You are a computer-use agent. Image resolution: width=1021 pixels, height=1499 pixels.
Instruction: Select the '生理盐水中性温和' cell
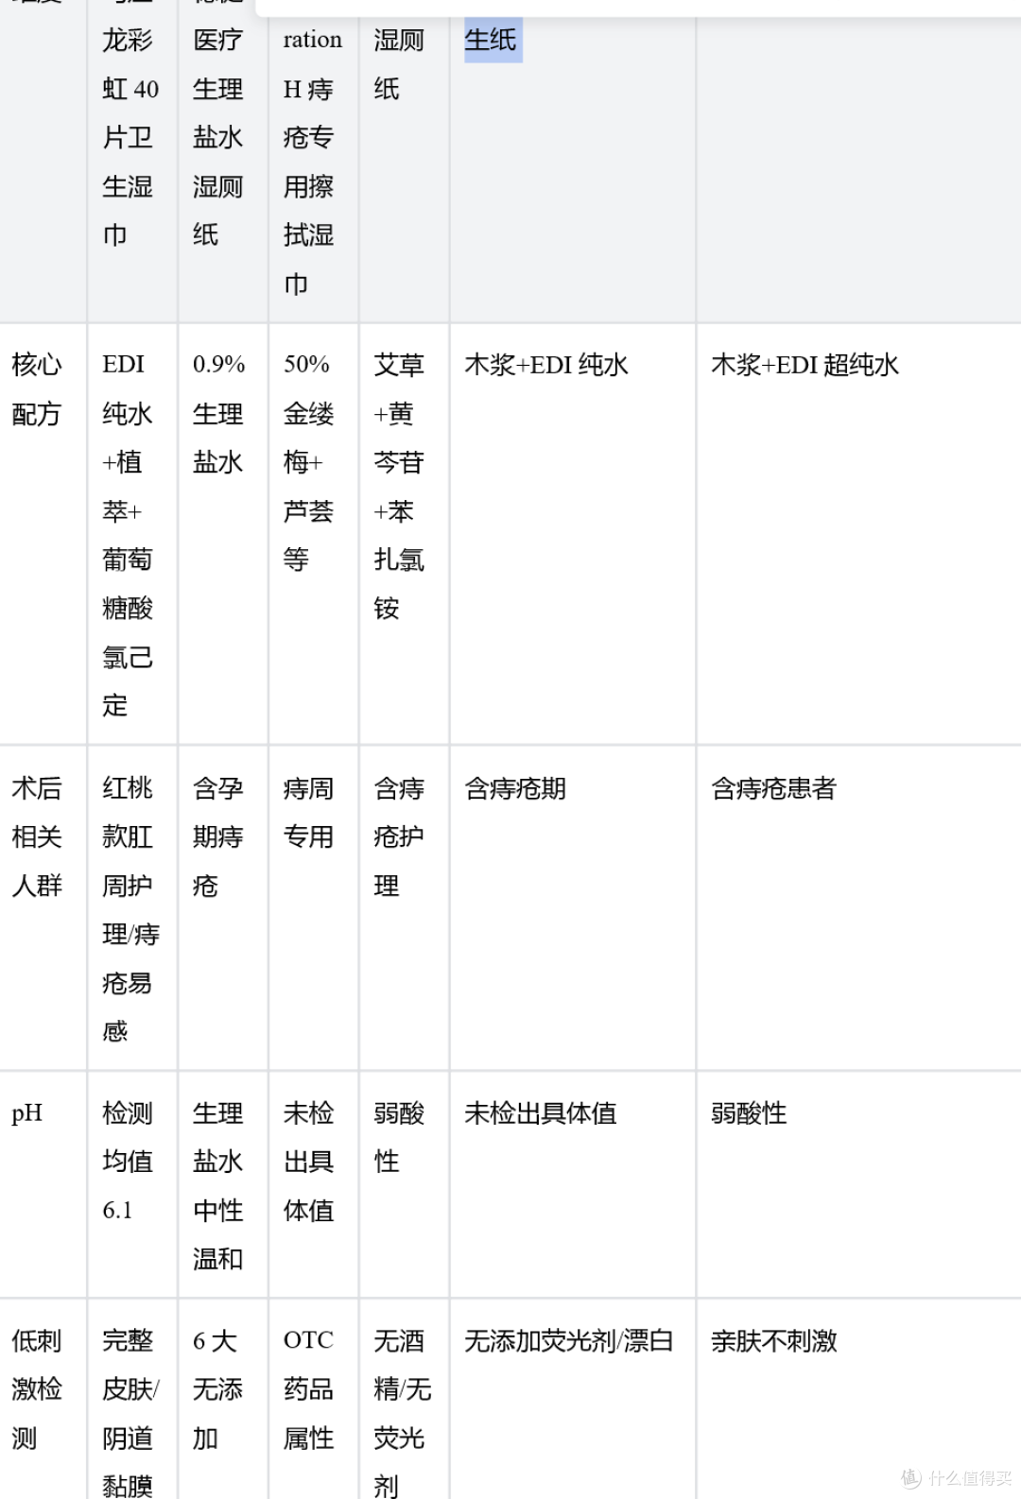(x=223, y=1184)
